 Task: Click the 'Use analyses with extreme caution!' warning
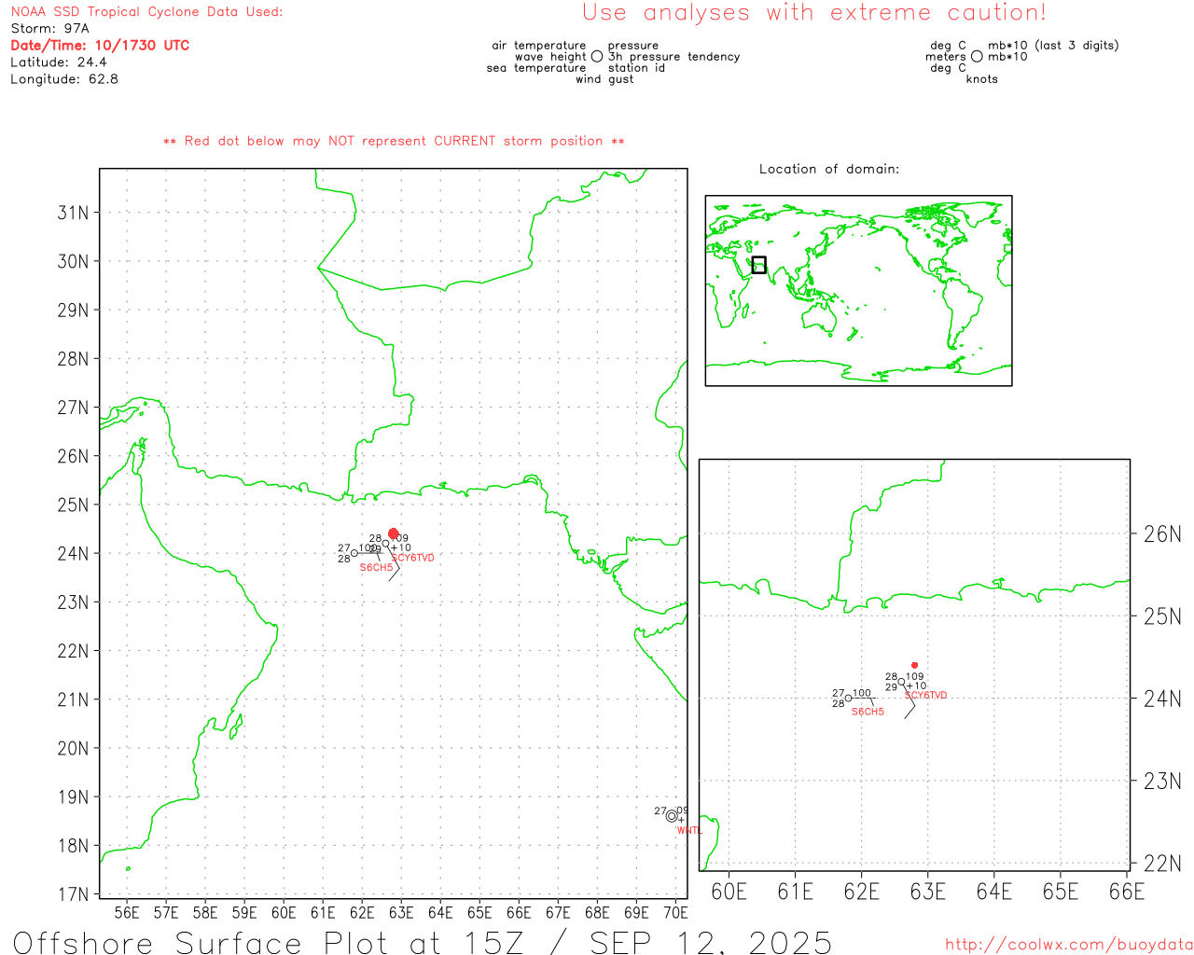click(x=814, y=12)
